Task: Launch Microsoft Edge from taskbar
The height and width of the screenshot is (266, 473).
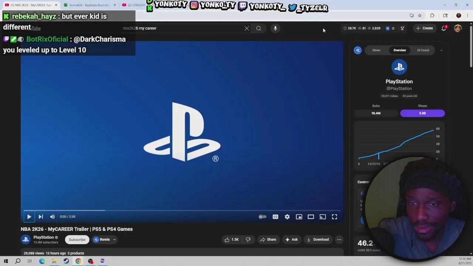Action: pos(42,261)
